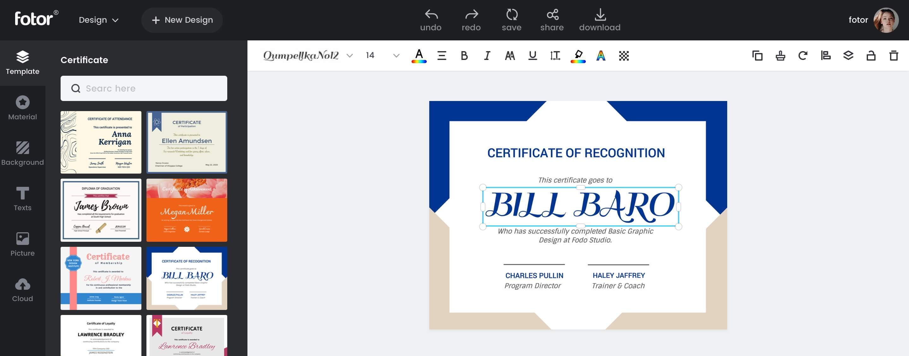Click the Background sidebar panel
The image size is (909, 356).
[x=22, y=154]
